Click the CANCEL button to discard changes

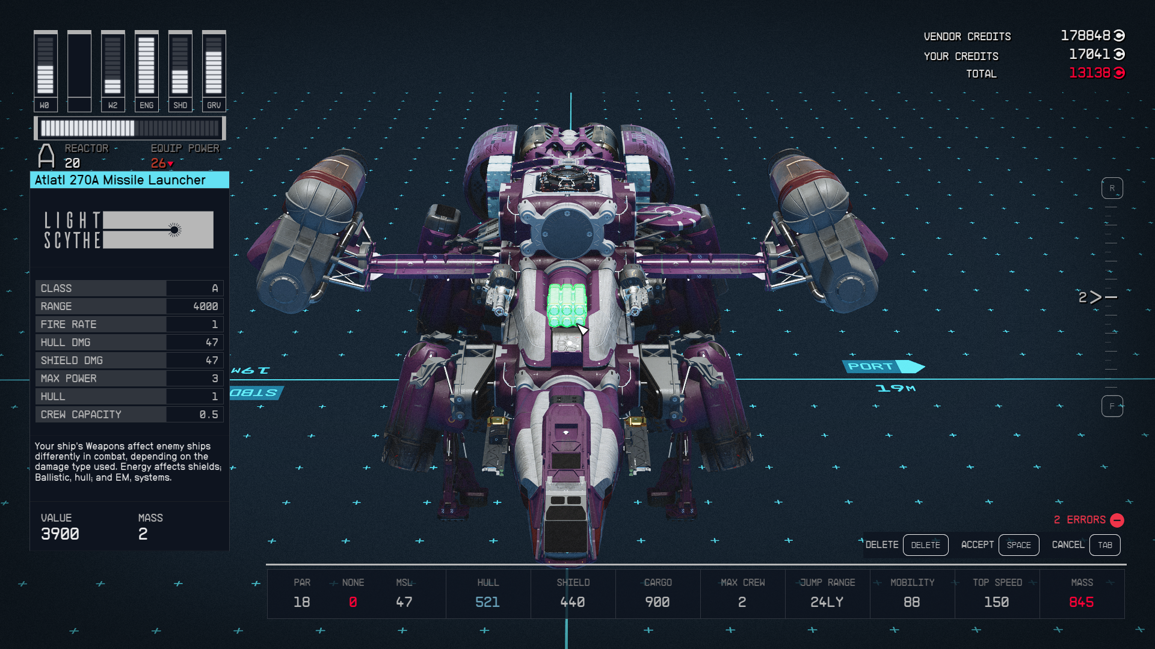pyautogui.click(x=1068, y=544)
